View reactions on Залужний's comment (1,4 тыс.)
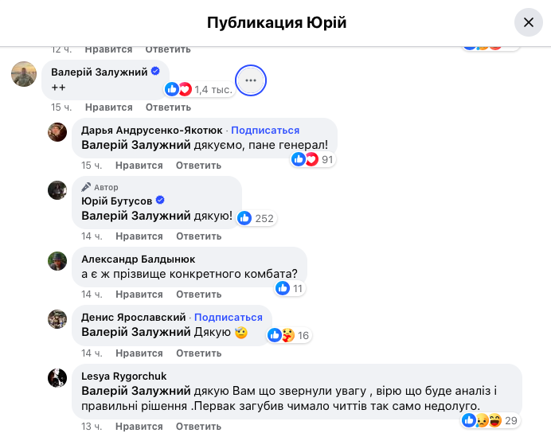Screen dimensions: 551x433 (x=199, y=90)
